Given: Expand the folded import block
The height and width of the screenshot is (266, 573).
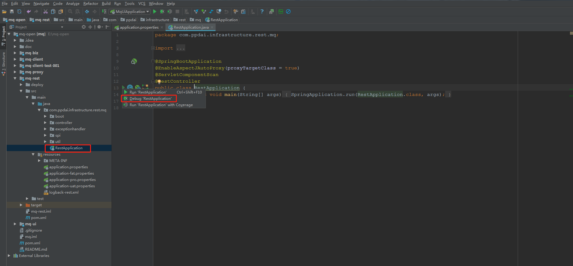Looking at the screenshot, I should click(x=153, y=48).
